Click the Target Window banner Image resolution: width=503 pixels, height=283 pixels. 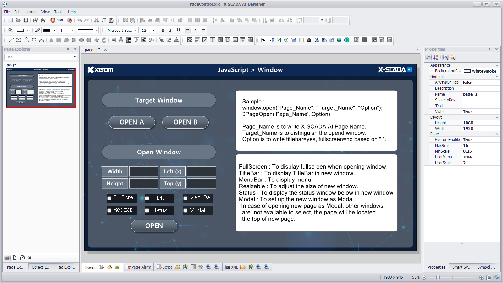[159, 100]
